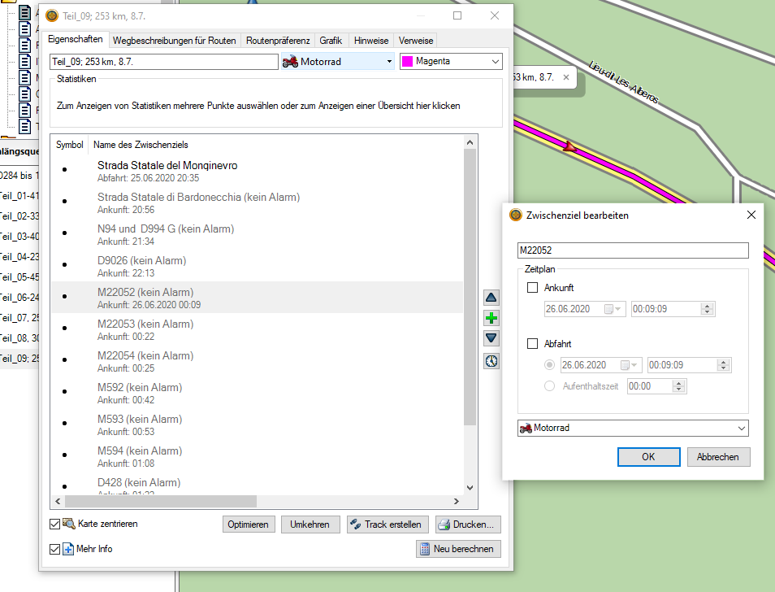Click the clock schedule icon
Screen dimensions: 775x592
[491, 361]
